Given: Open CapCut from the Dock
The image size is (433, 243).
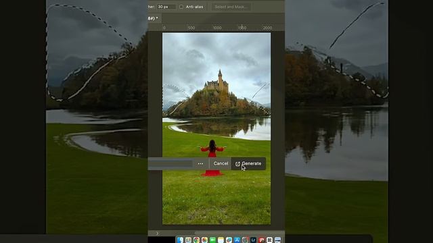Looking at the screenshot, I should tap(269, 240).
